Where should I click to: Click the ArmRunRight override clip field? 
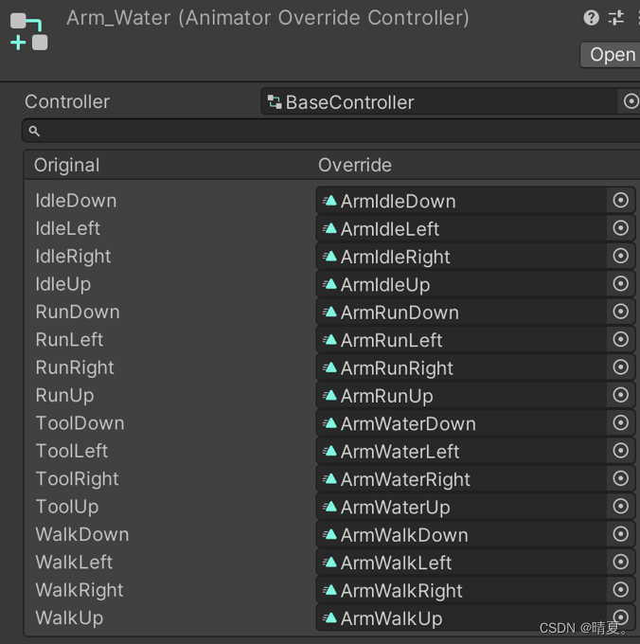[462, 367]
